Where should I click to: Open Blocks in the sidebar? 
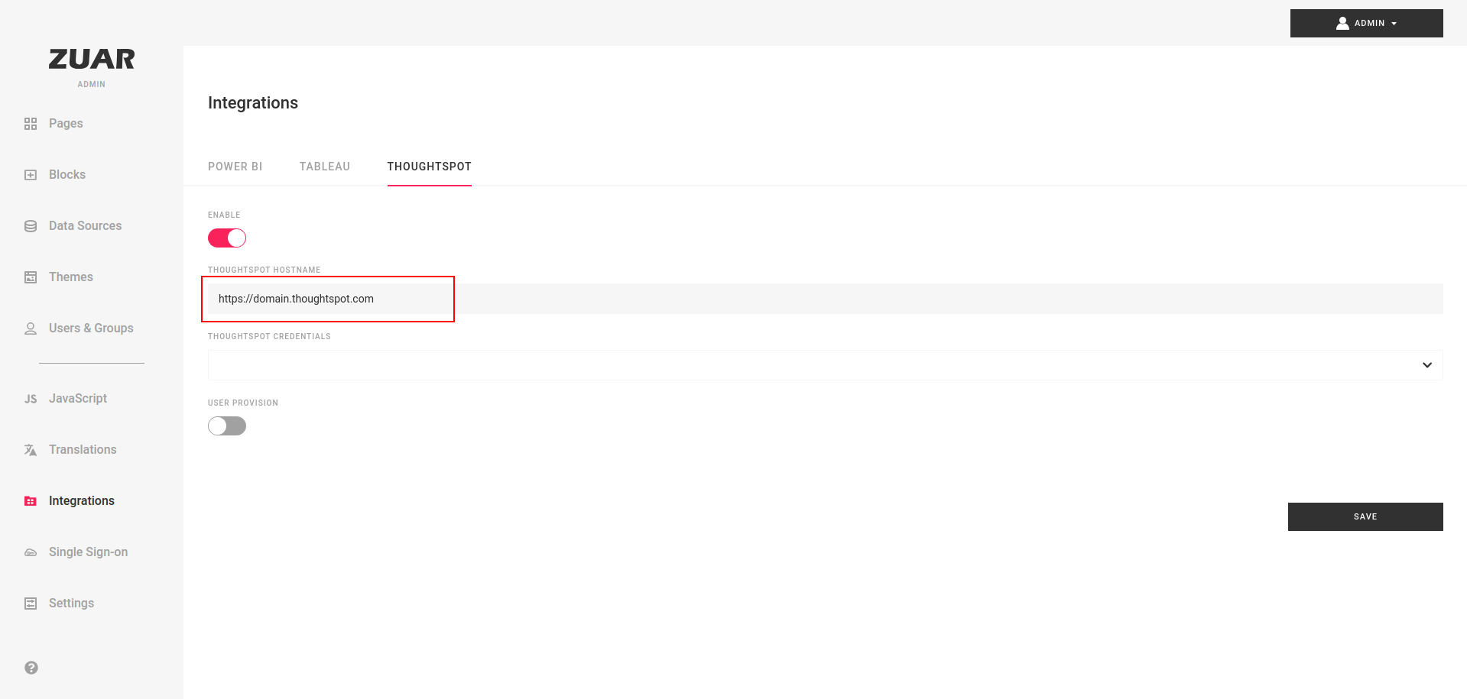(x=67, y=175)
